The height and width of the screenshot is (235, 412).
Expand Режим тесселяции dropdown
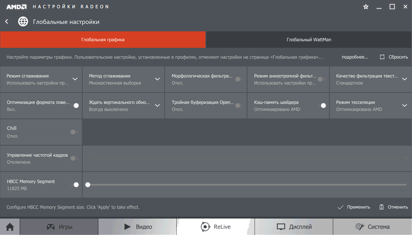405,106
